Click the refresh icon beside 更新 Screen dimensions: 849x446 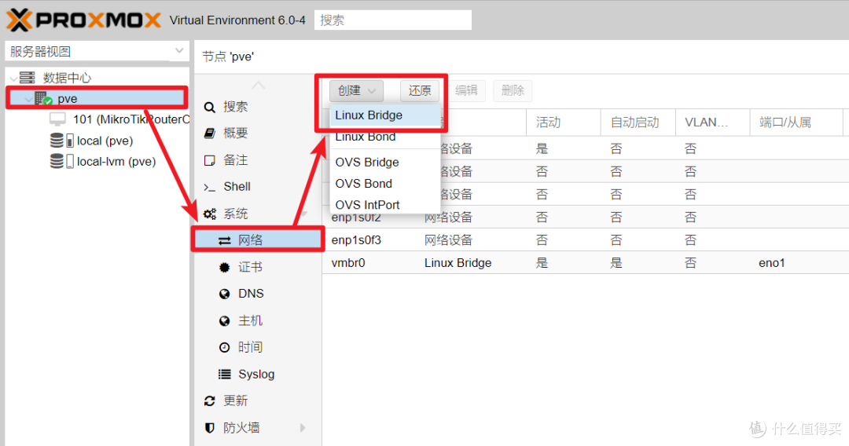click(x=210, y=400)
